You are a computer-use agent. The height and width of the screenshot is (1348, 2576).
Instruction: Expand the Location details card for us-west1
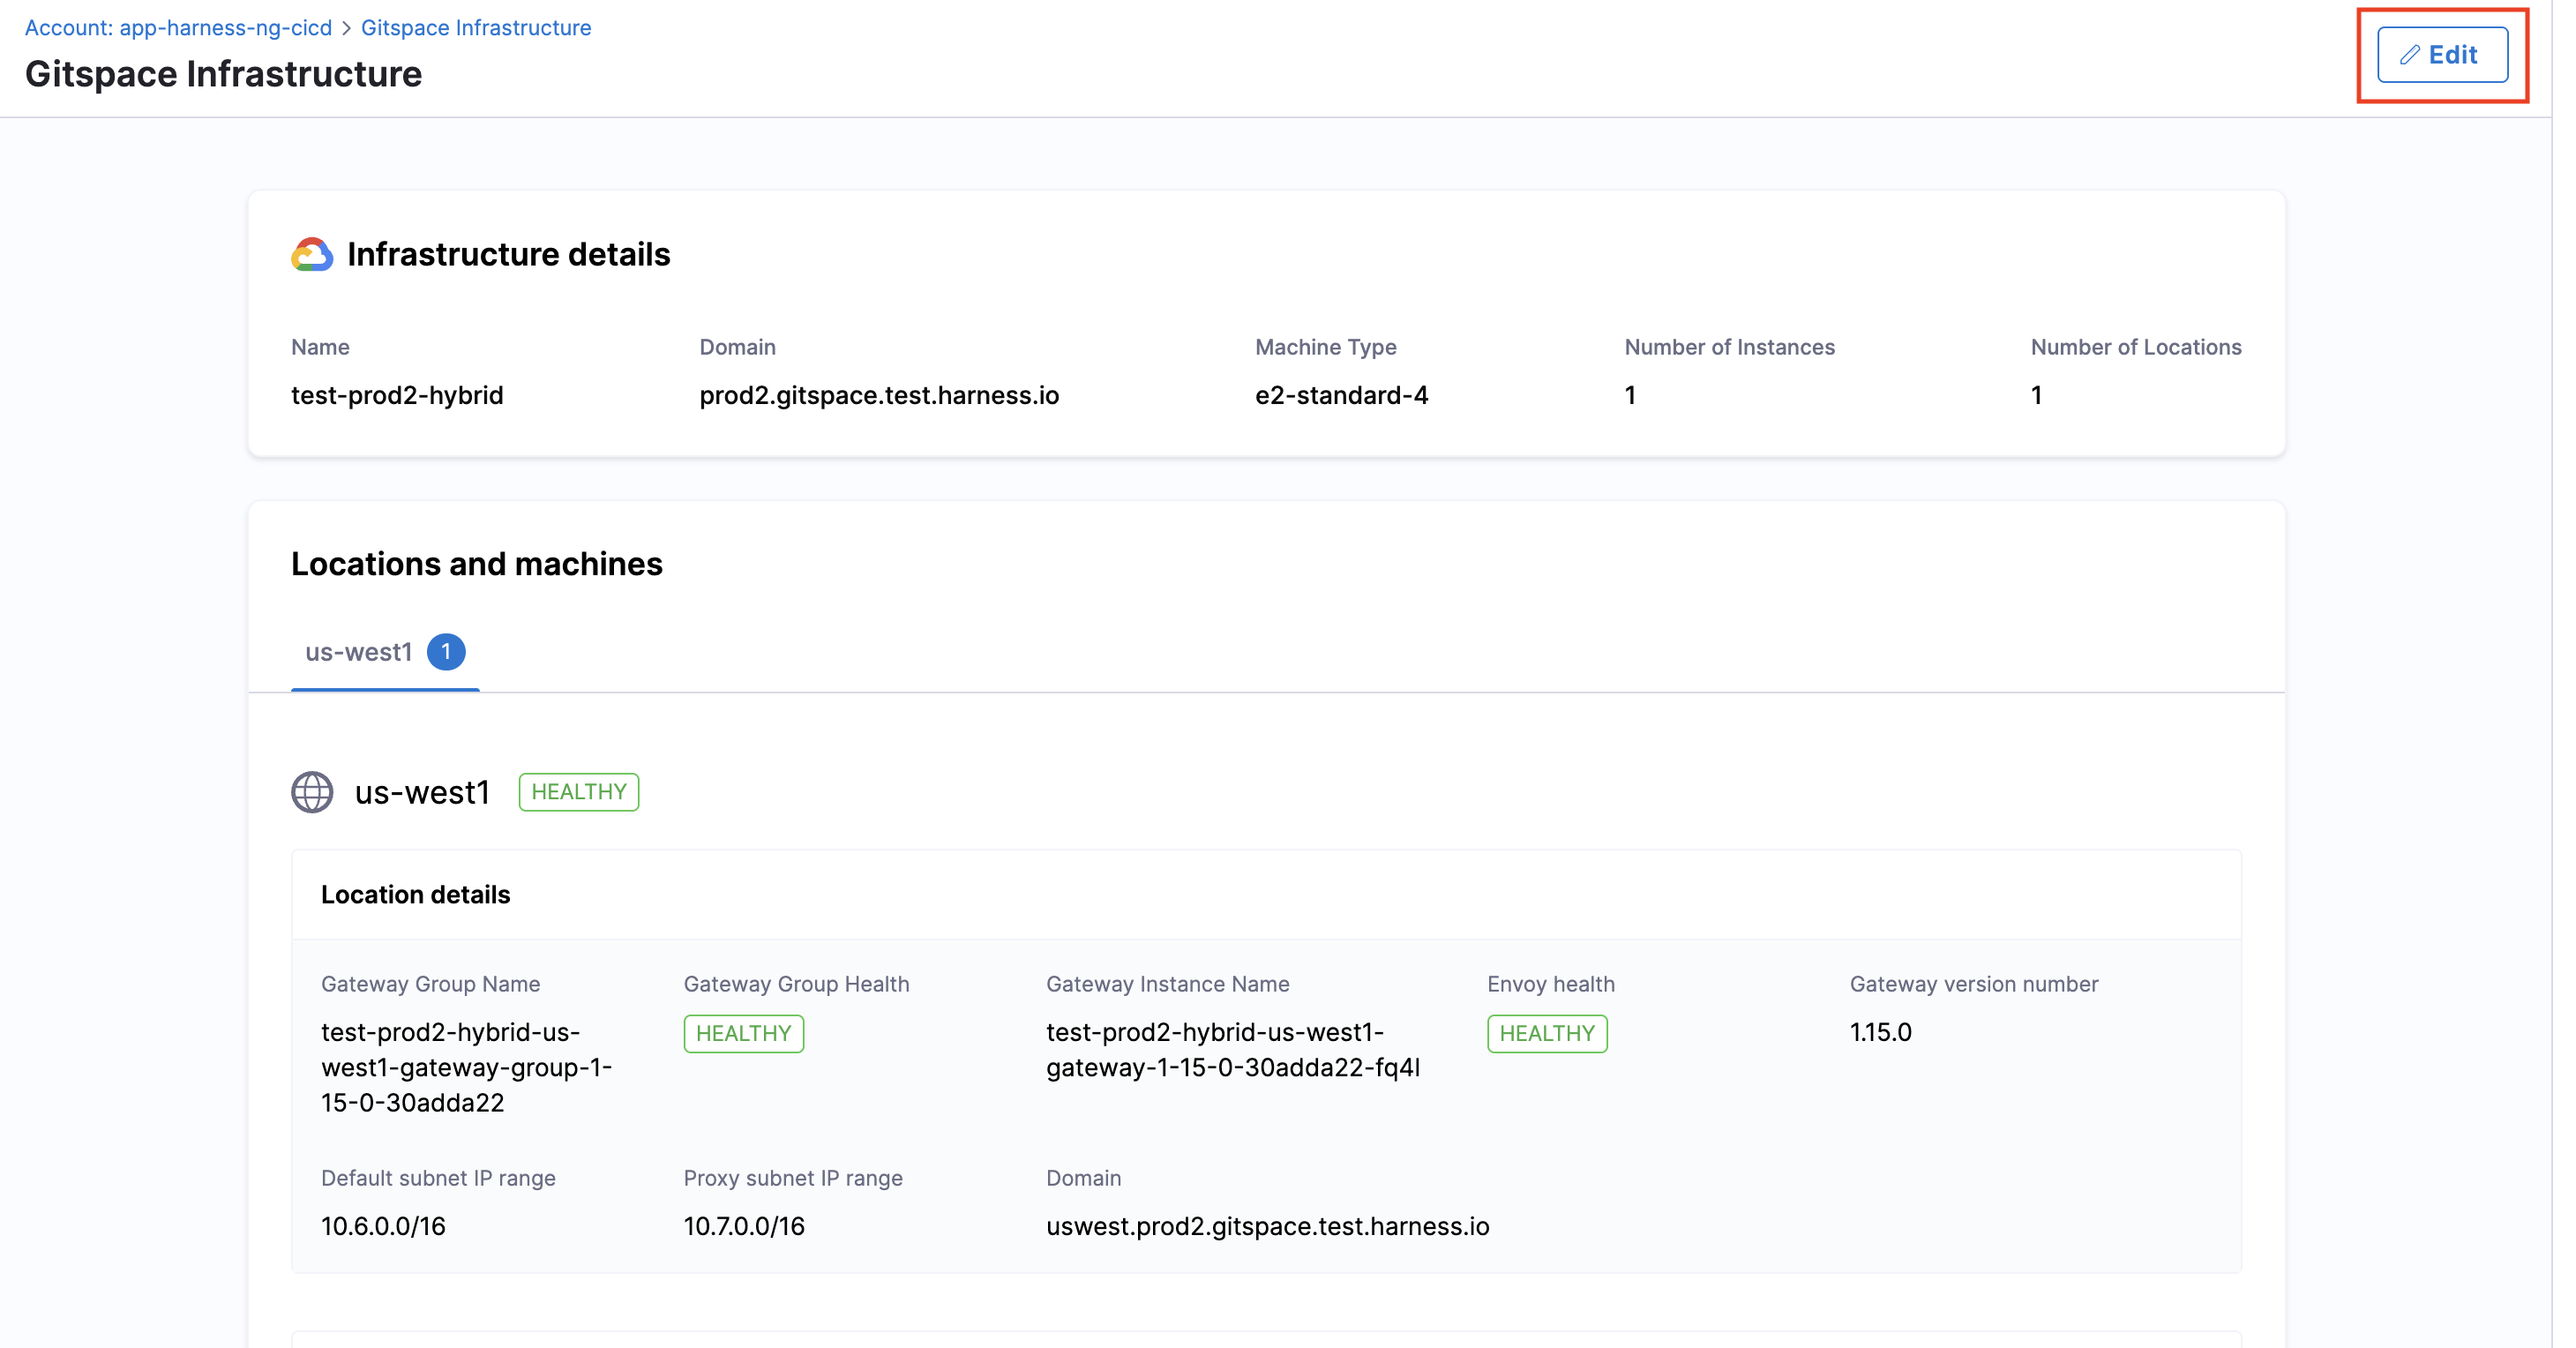click(x=416, y=894)
